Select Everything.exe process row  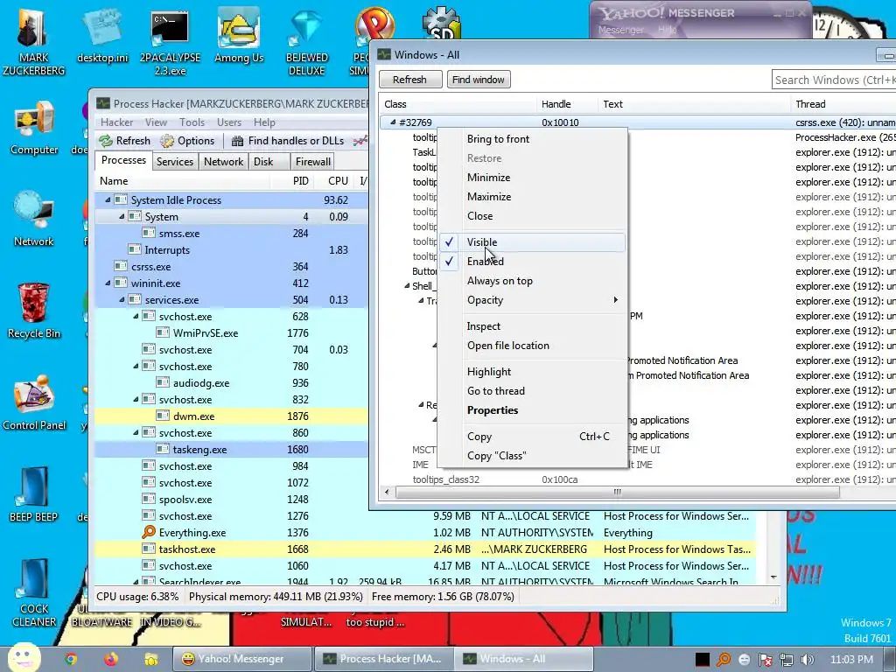pyautogui.click(x=425, y=533)
